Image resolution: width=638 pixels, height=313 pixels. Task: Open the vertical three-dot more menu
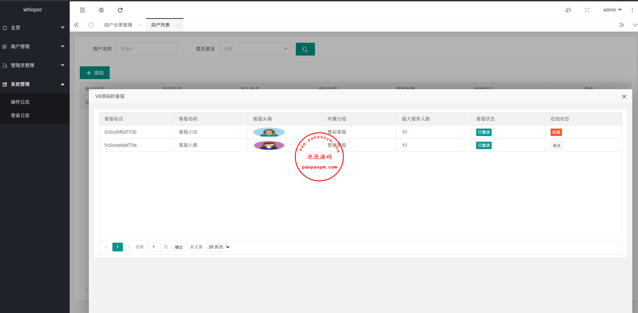pyautogui.click(x=632, y=10)
